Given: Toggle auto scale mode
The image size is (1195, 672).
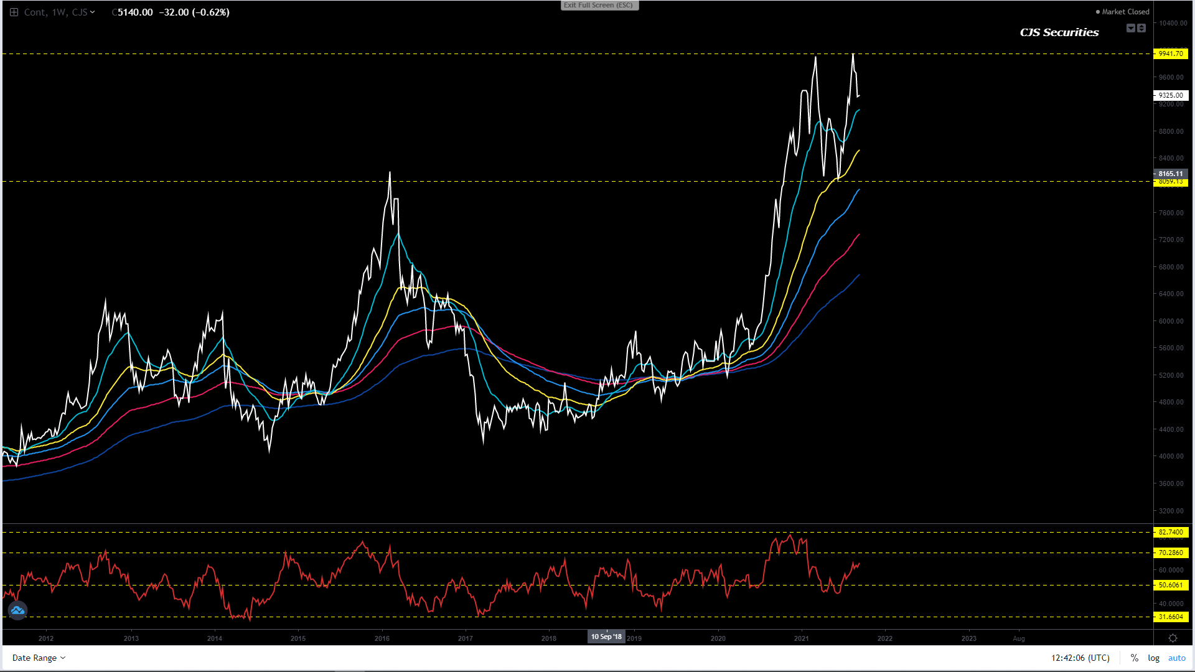Looking at the screenshot, I should pos(1176,658).
